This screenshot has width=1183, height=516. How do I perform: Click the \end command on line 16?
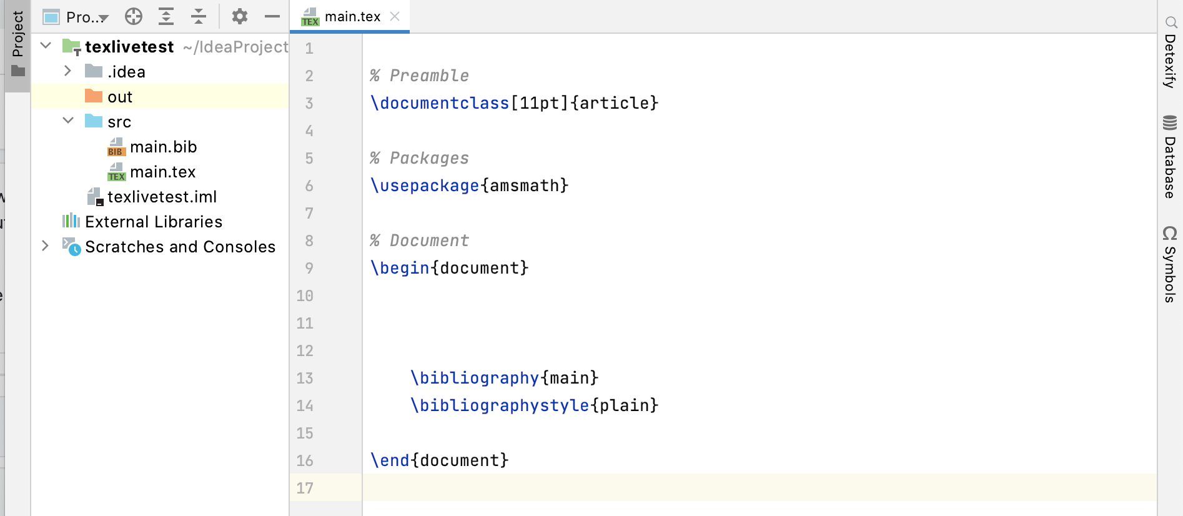point(390,460)
